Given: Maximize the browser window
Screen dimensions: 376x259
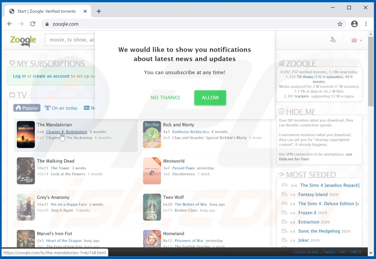Looking at the screenshot, I should pyautogui.click(x=349, y=8).
